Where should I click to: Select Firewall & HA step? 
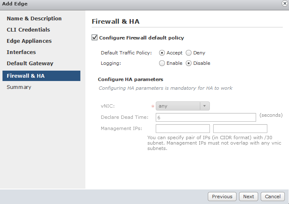point(26,76)
